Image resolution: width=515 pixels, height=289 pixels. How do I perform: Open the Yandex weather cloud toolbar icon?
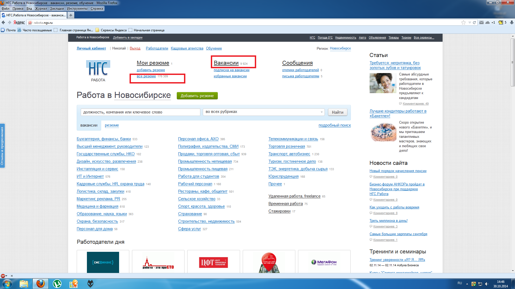pos(488,22)
